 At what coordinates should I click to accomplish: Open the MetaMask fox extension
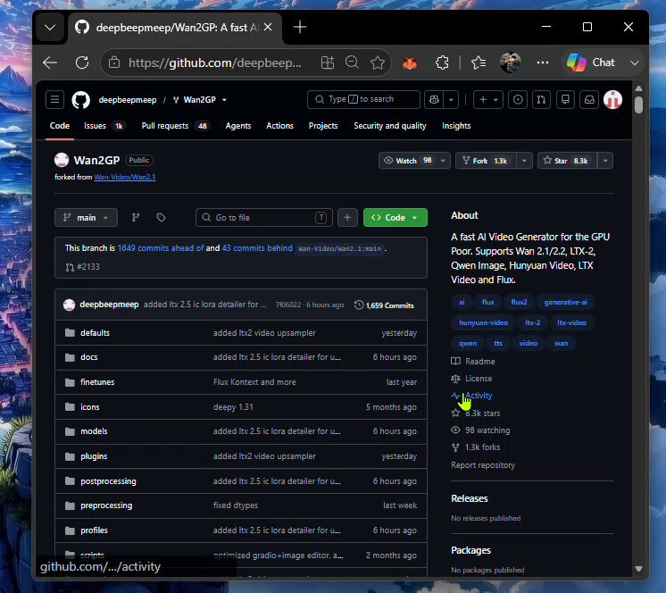(x=410, y=63)
